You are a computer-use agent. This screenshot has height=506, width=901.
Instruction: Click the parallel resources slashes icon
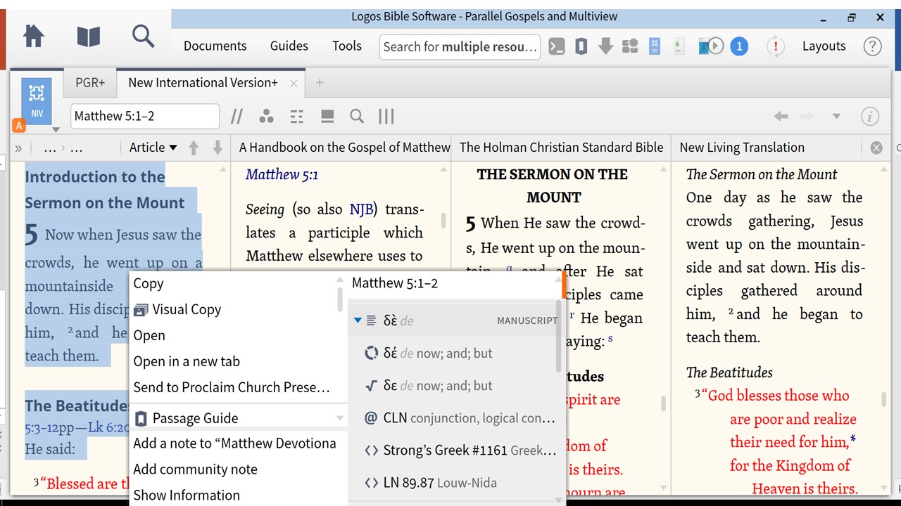tap(237, 117)
